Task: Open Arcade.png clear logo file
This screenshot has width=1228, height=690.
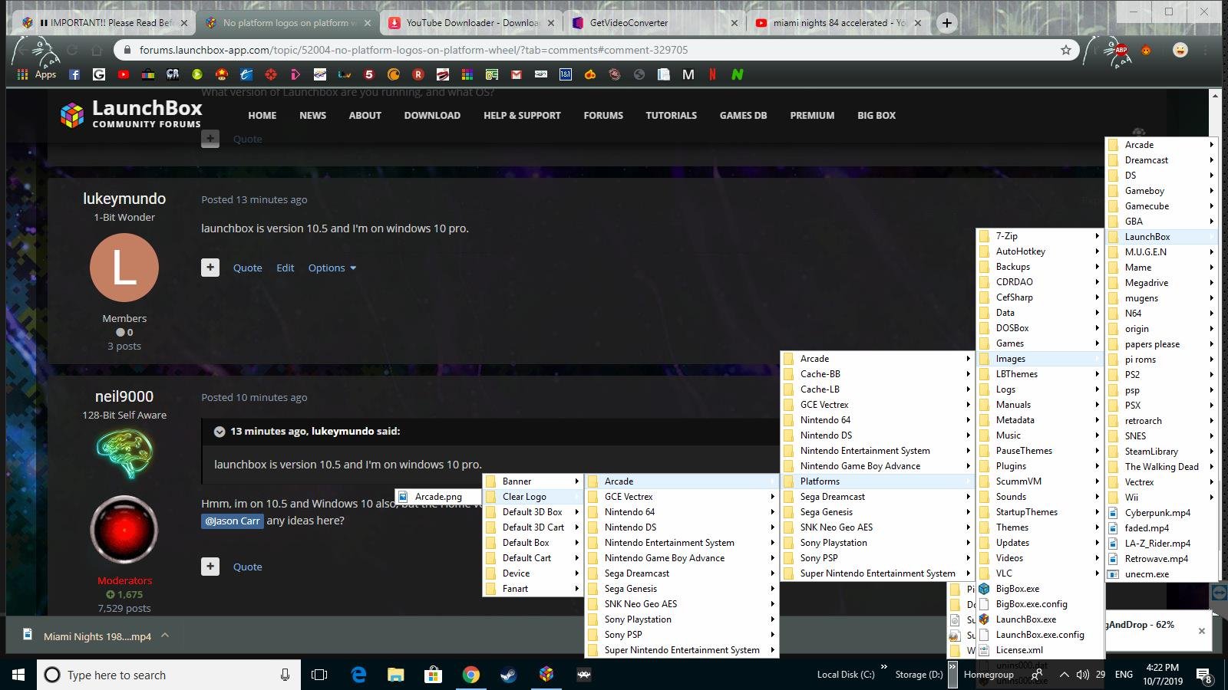Action: click(438, 497)
